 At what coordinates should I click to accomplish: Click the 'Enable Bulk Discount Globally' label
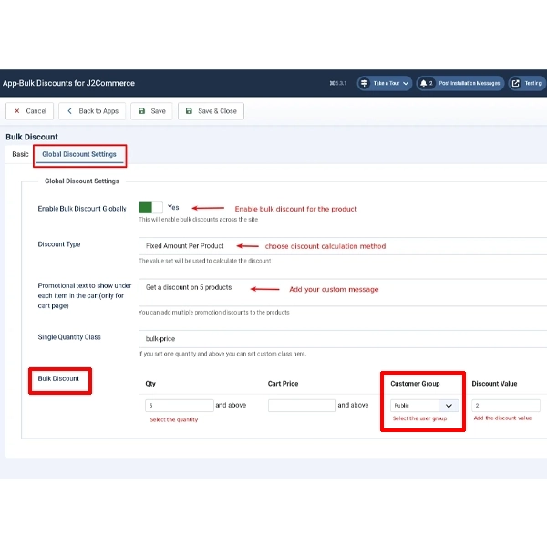[82, 209]
